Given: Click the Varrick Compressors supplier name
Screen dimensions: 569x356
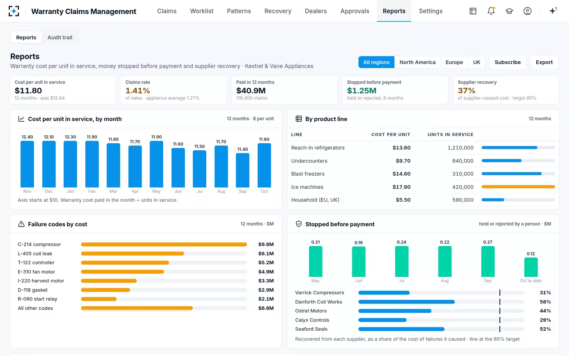Looking at the screenshot, I should point(319,293).
